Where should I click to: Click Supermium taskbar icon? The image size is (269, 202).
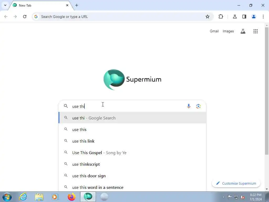click(88, 197)
